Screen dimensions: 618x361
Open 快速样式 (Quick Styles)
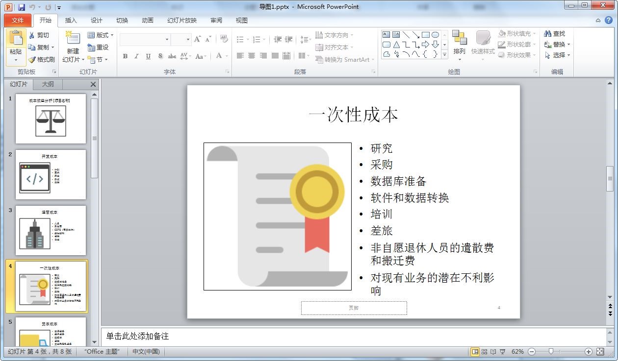coord(483,44)
